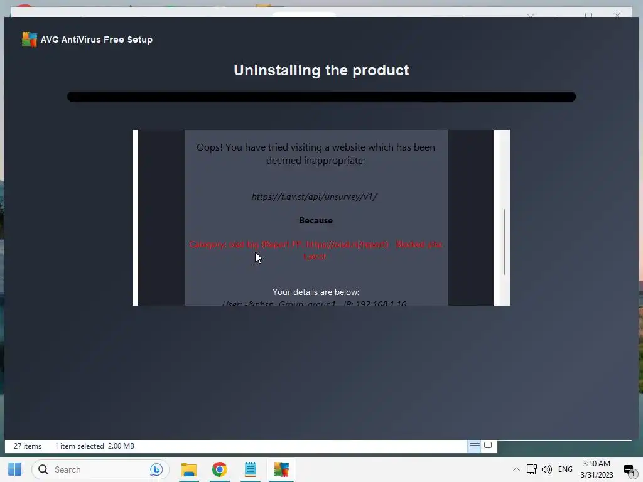Open the volume tray icon

[x=547, y=469]
